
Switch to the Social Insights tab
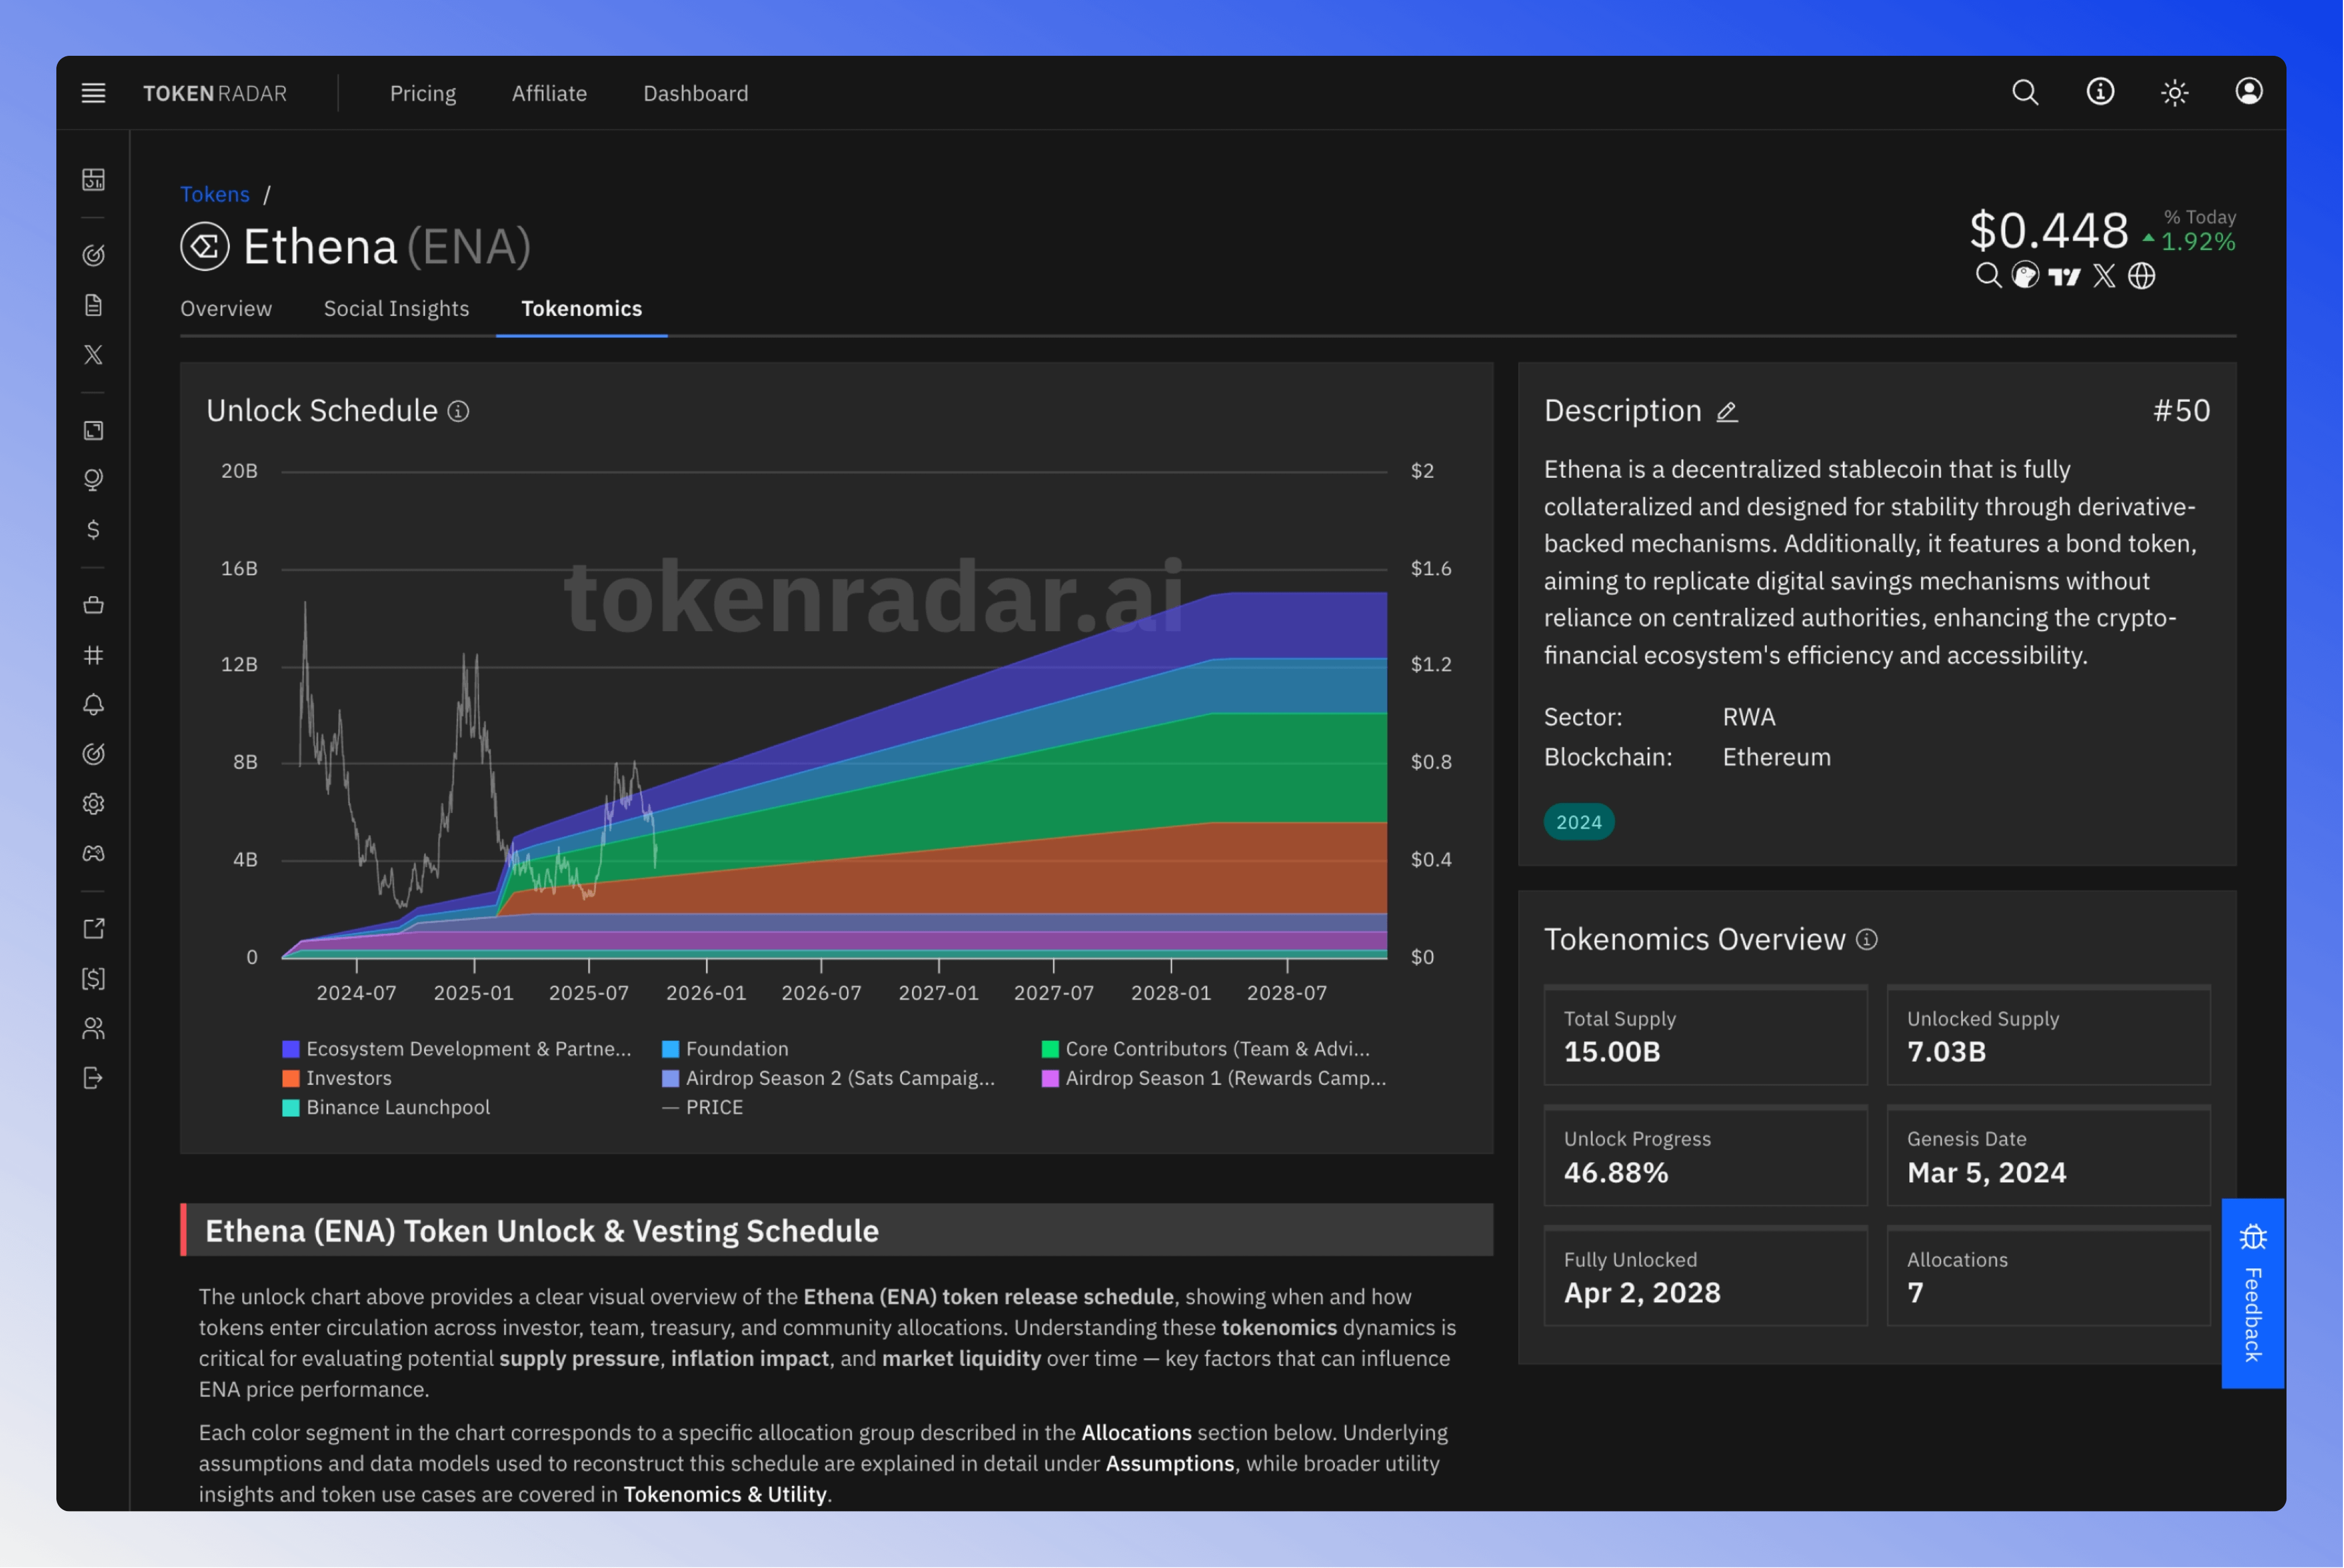pos(396,309)
